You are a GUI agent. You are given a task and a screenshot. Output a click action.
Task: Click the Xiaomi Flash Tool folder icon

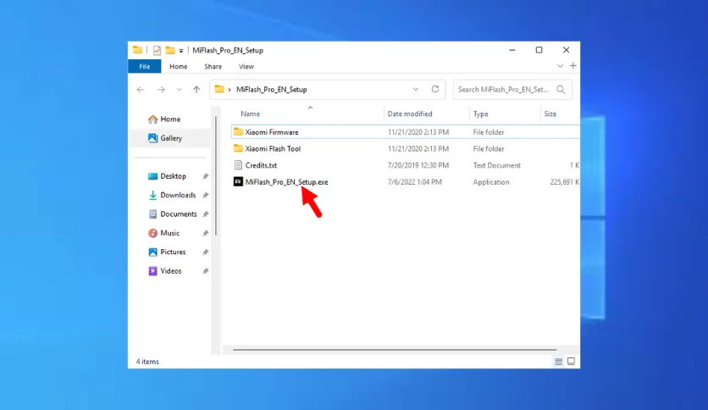coord(238,148)
